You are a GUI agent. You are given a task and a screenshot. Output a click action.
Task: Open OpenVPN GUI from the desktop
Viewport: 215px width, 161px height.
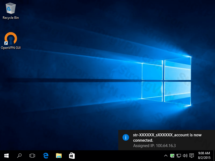click(11, 40)
